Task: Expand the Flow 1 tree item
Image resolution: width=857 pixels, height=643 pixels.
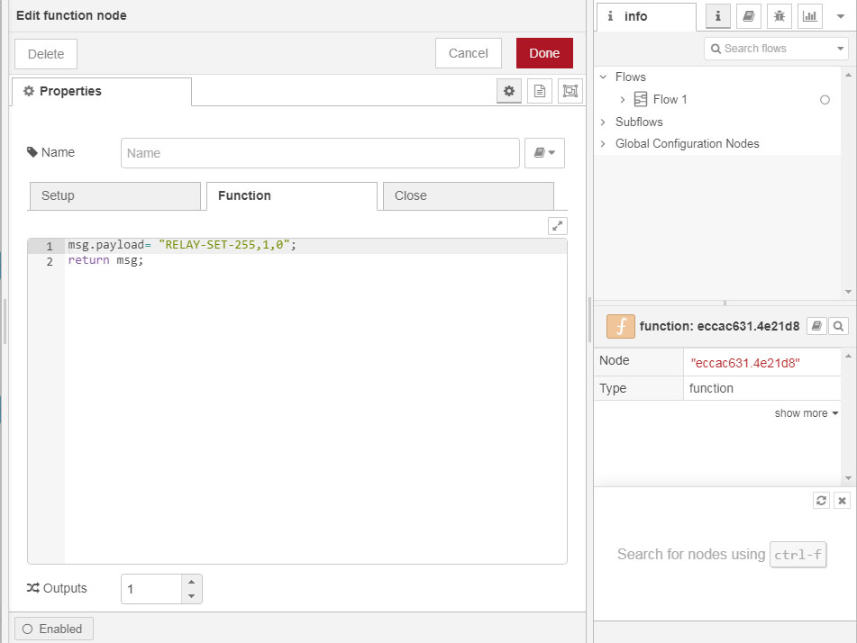Action: click(622, 100)
